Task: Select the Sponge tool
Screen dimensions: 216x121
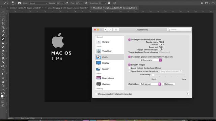Action: click(x=3, y=62)
